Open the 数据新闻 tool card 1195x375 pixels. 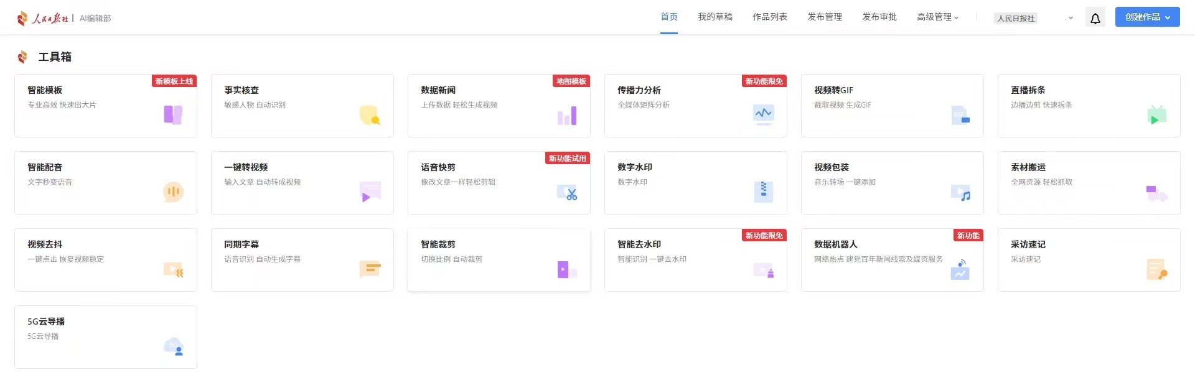[499, 106]
